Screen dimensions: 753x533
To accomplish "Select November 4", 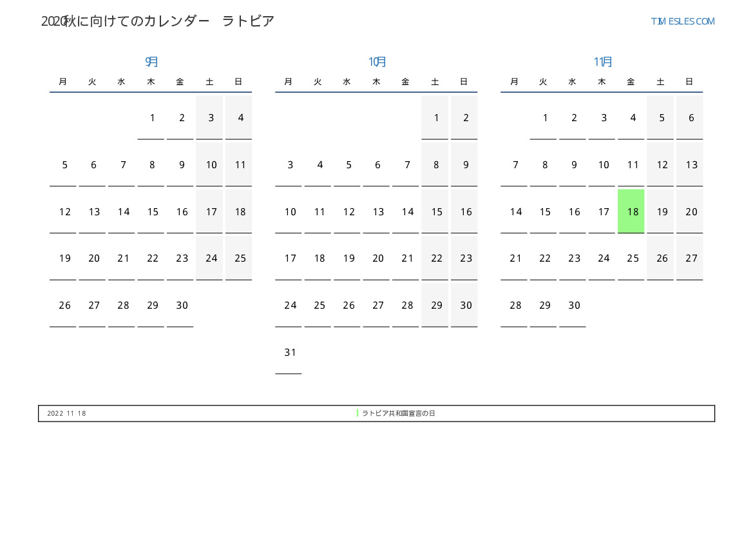I will 631,118.
